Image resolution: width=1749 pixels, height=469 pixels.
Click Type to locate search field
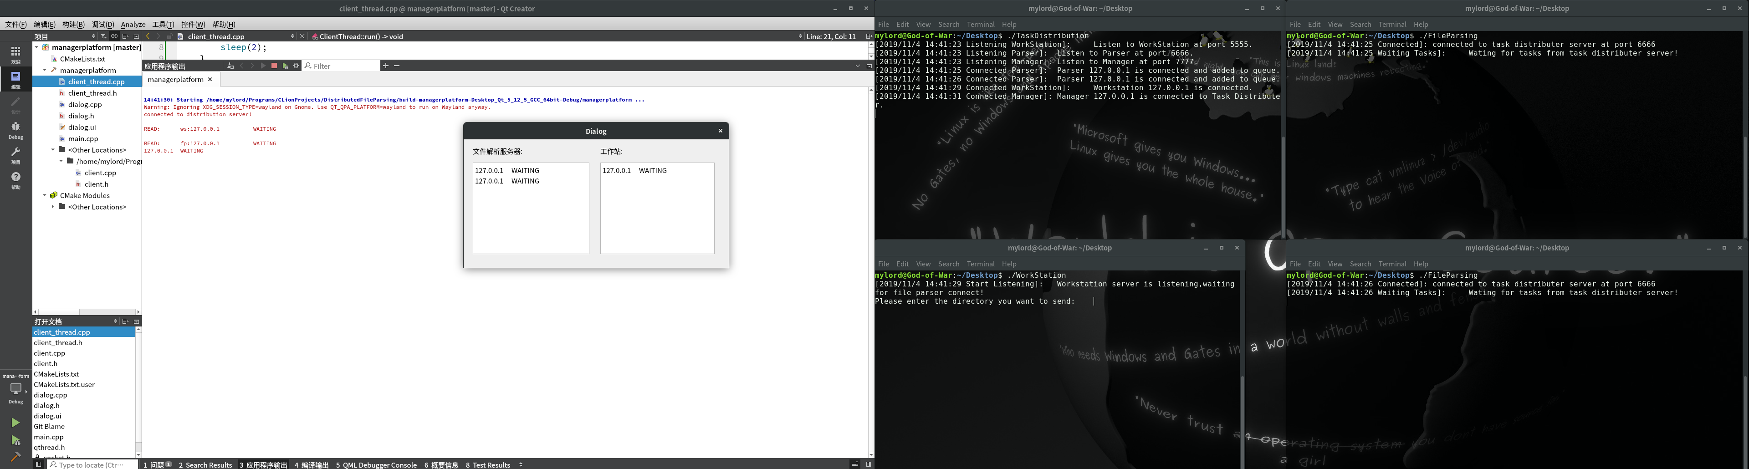click(x=93, y=464)
